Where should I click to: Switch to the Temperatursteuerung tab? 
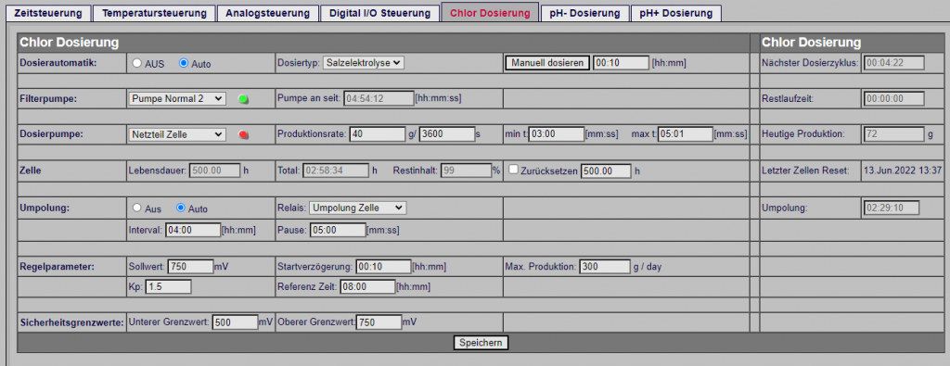(x=154, y=13)
